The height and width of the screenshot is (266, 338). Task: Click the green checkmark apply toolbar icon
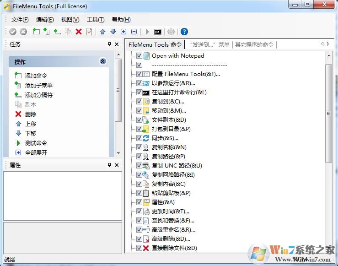click(x=13, y=32)
